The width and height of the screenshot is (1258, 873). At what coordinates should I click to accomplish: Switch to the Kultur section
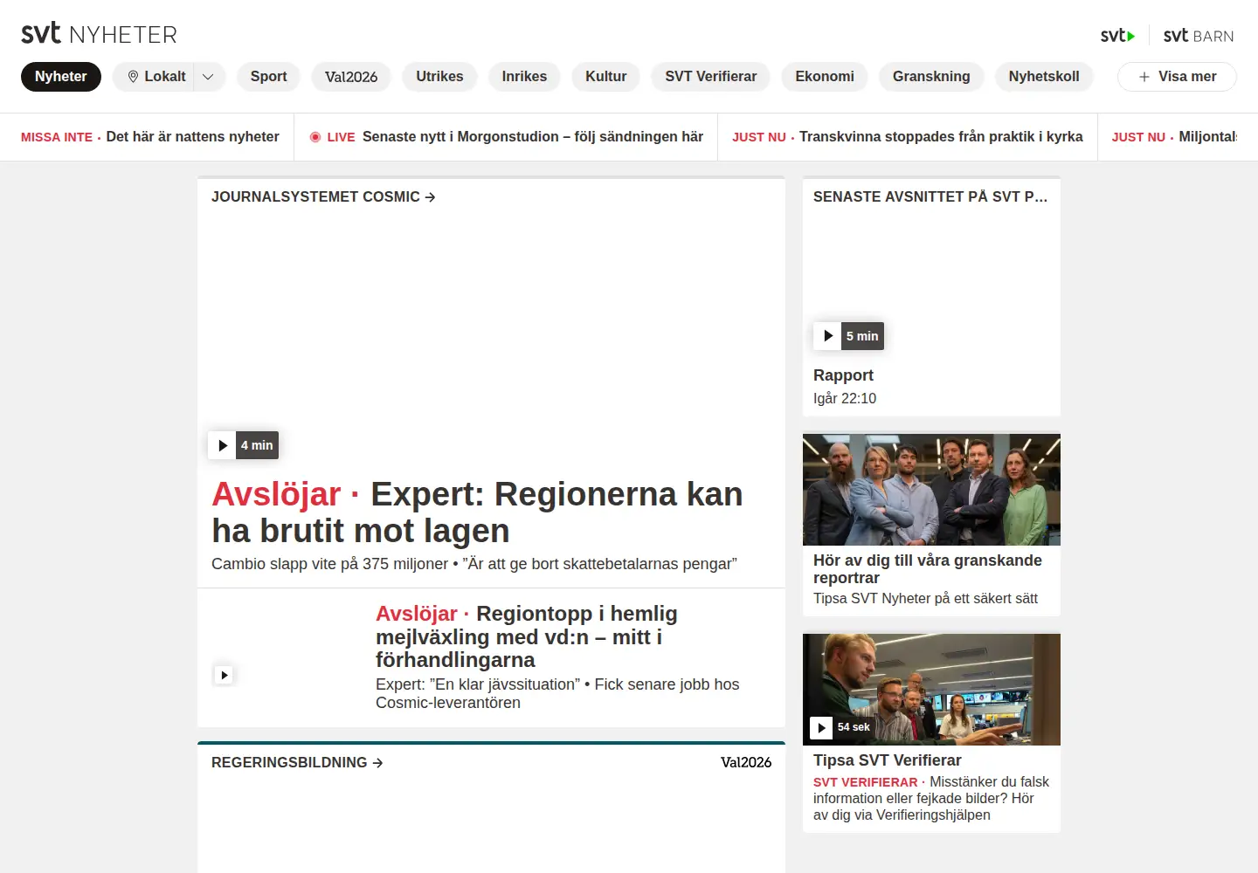coord(606,77)
